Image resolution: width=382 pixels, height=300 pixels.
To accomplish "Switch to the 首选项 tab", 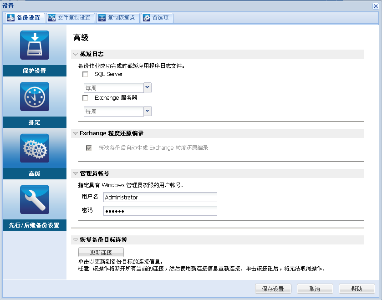I will (157, 18).
